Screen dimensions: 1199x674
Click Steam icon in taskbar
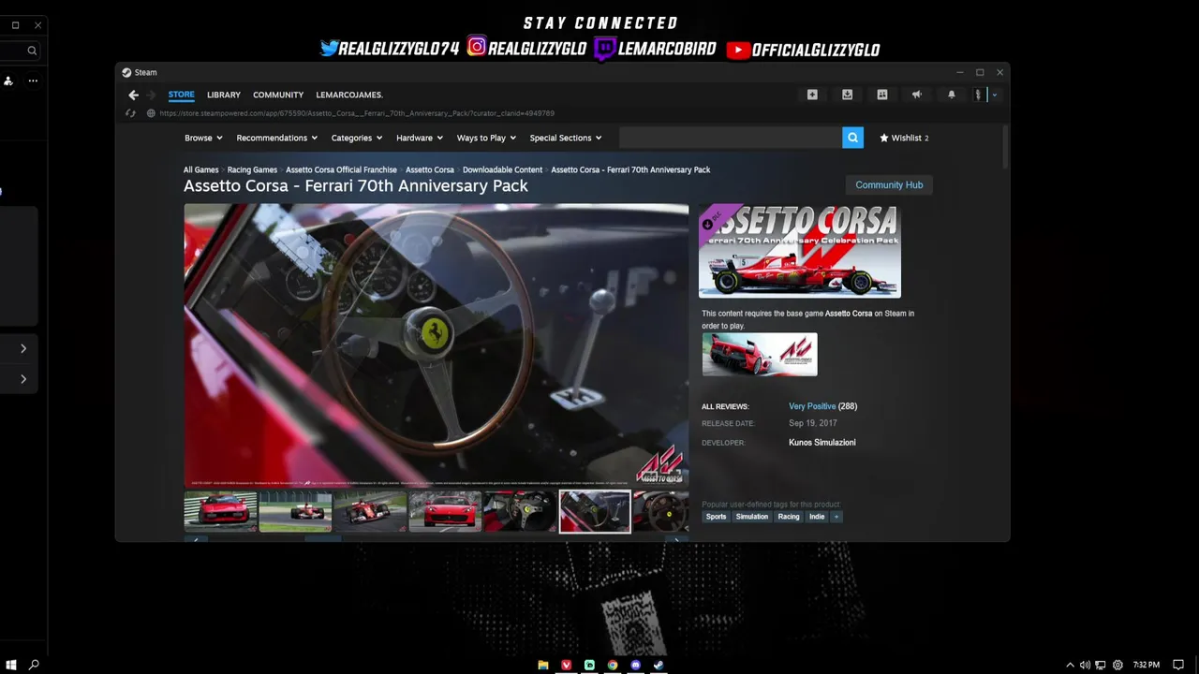point(659,665)
